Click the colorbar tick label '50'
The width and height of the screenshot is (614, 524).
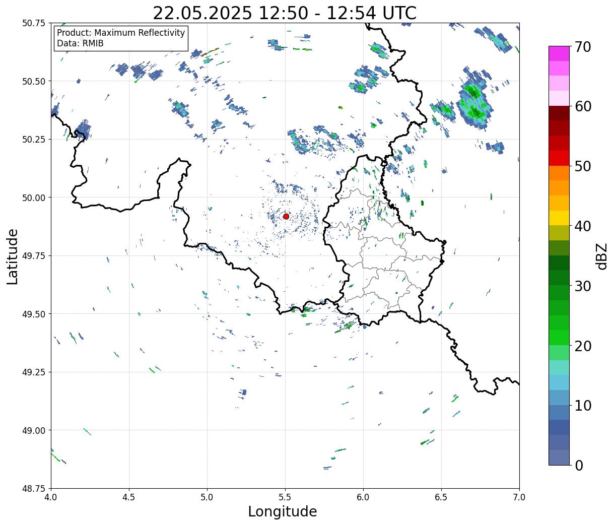(582, 166)
